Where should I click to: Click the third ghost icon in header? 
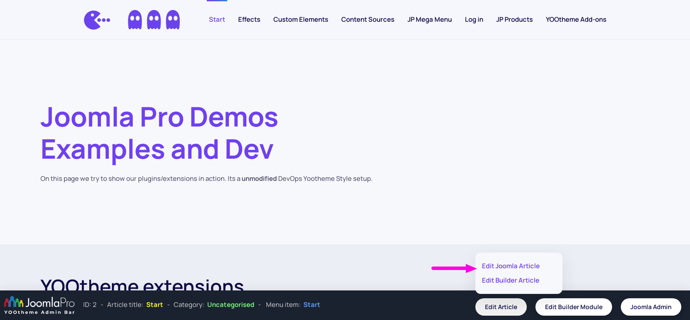173,20
